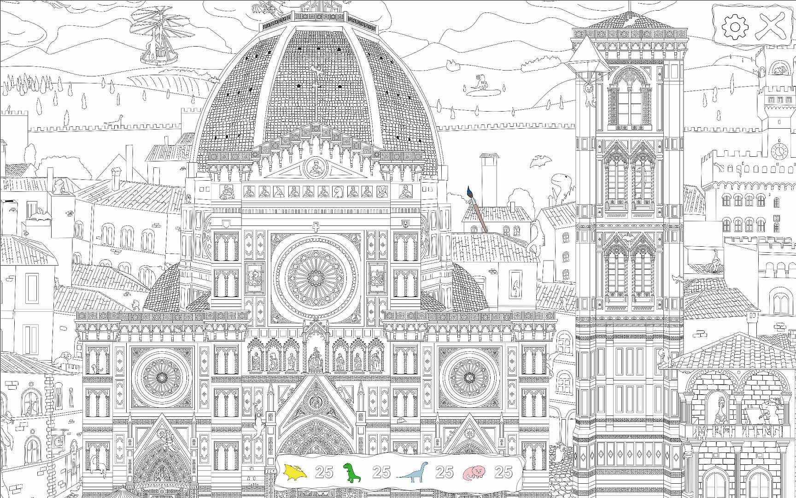Find the dinosaur riding the flying machine
796x498 pixels.
click(152, 45)
